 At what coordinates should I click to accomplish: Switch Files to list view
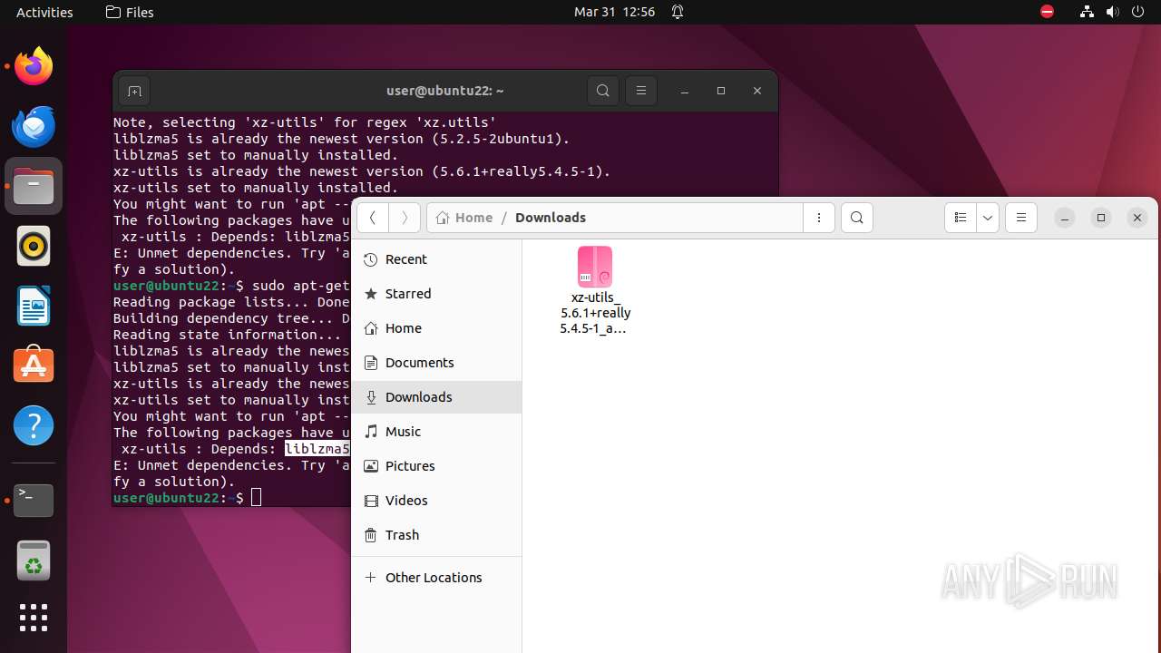(961, 218)
